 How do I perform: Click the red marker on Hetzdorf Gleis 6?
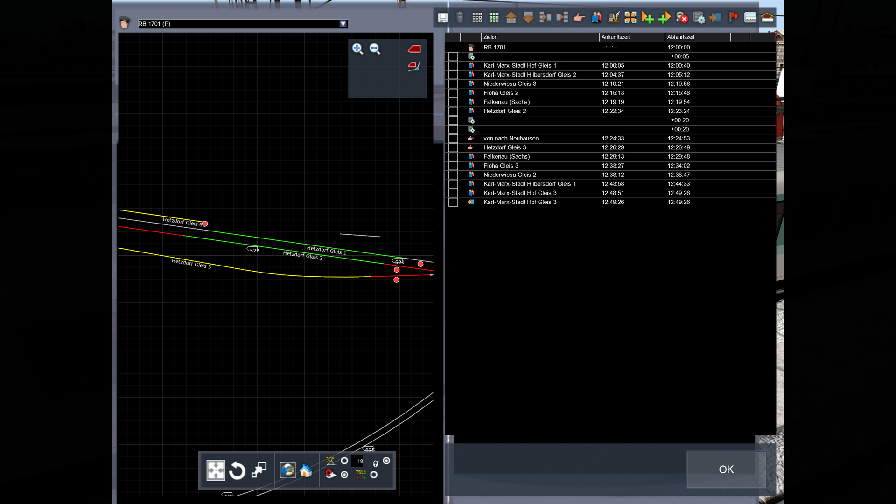coord(205,224)
